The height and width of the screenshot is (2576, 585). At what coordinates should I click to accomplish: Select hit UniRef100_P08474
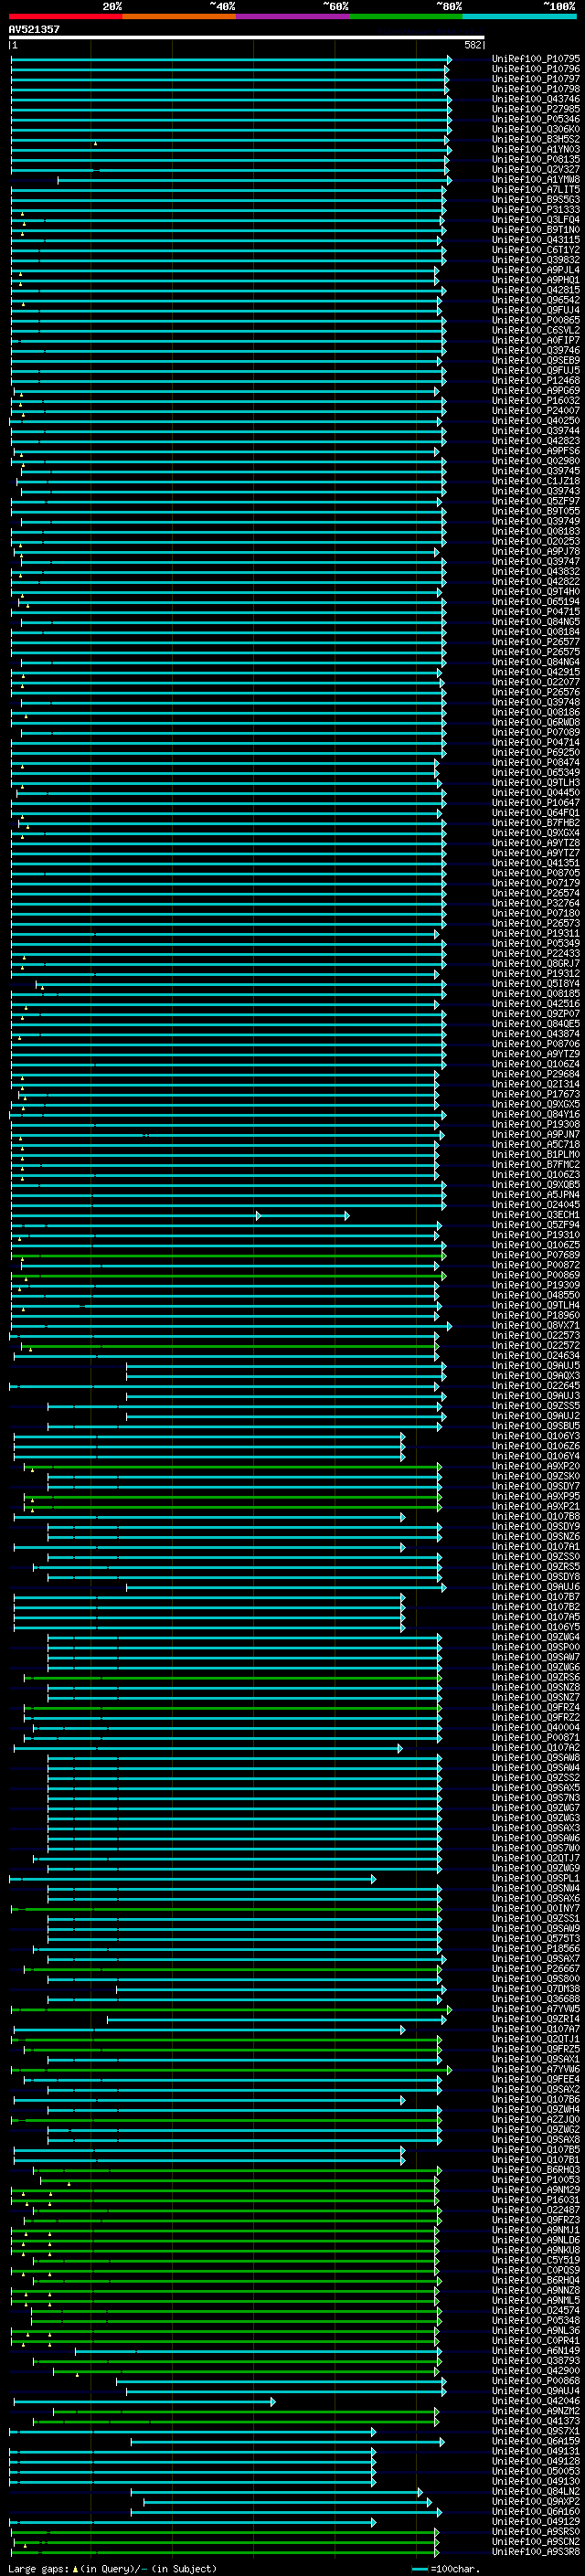[536, 762]
